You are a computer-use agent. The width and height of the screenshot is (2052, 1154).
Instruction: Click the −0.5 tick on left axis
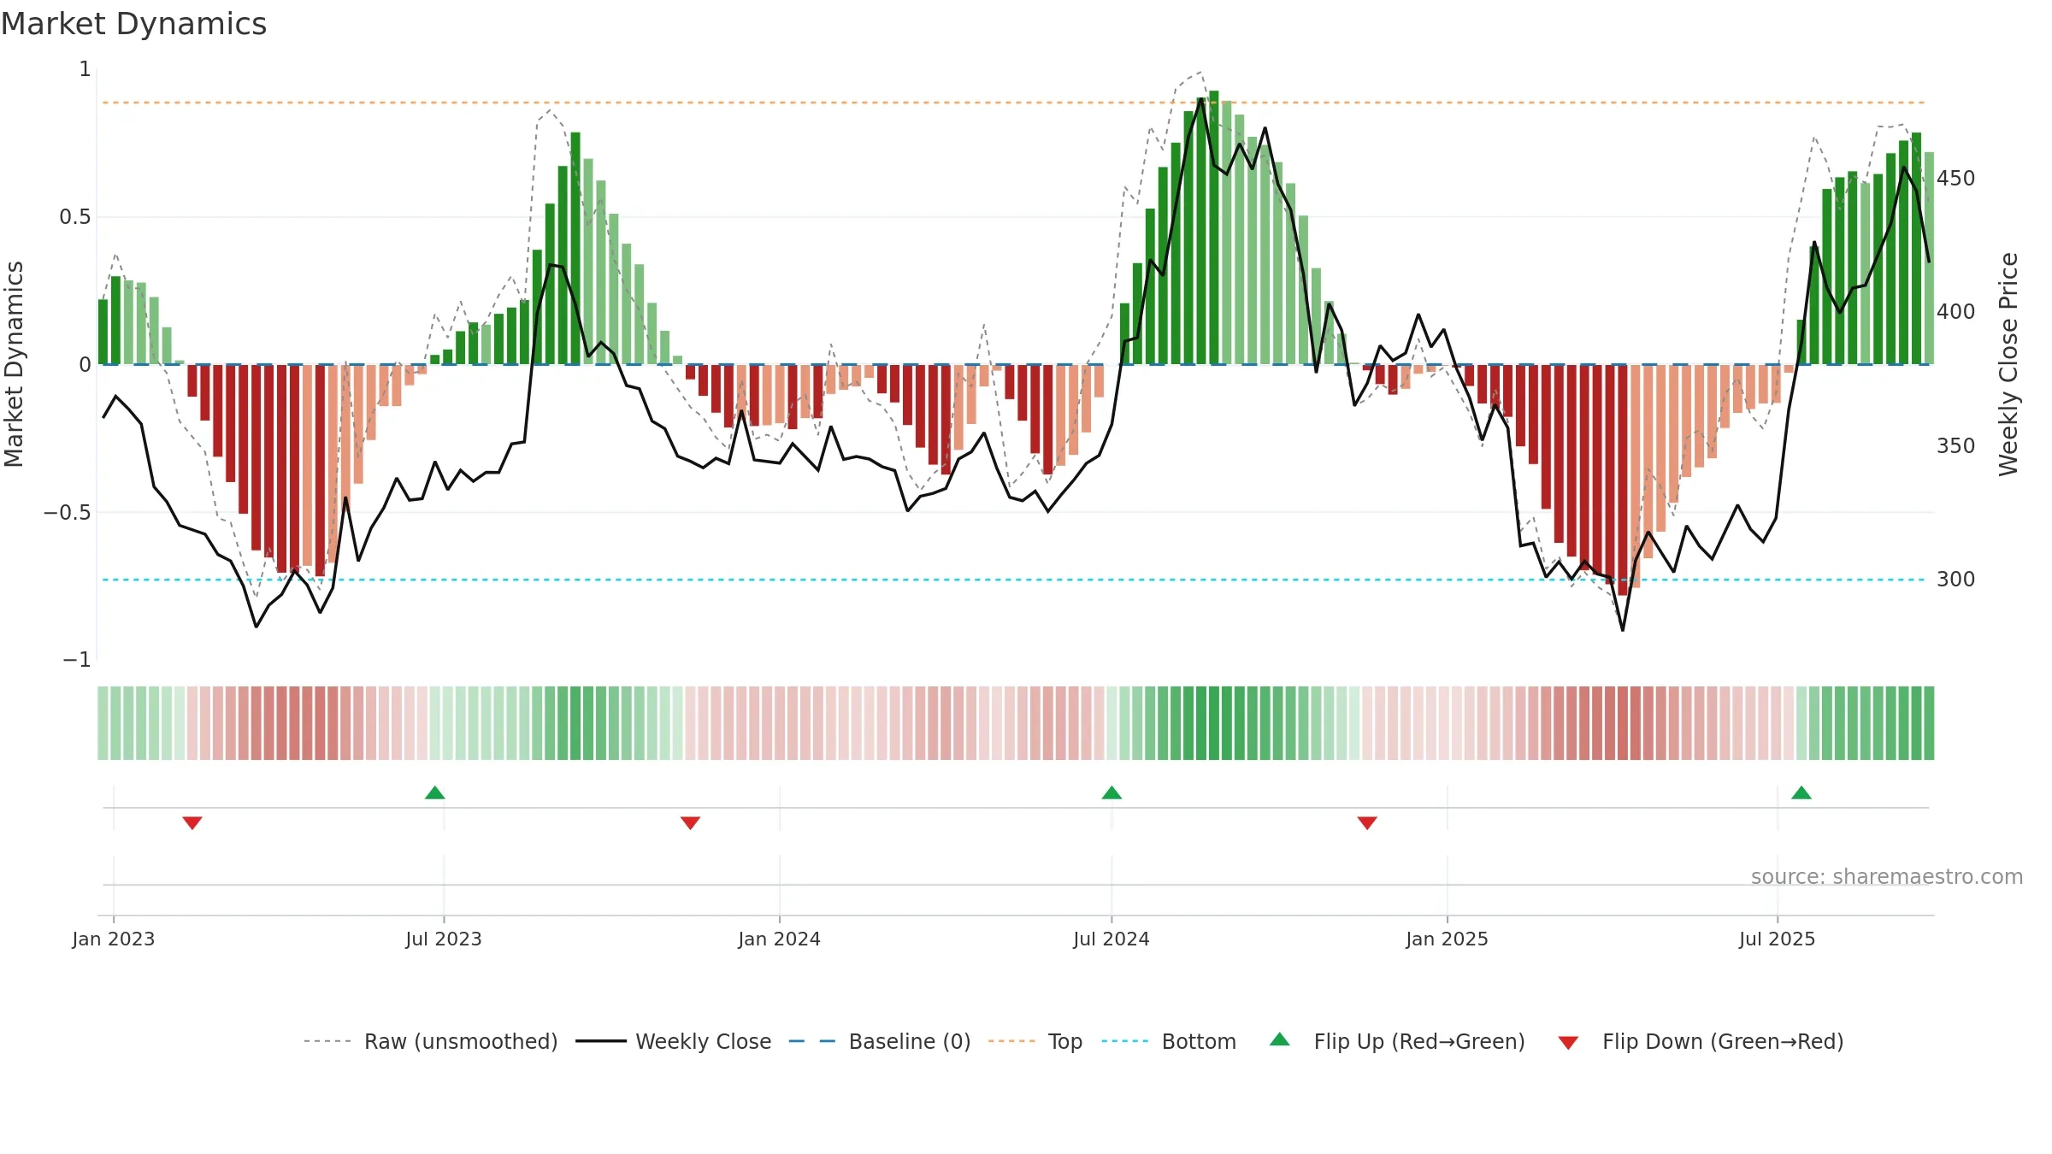68,513
